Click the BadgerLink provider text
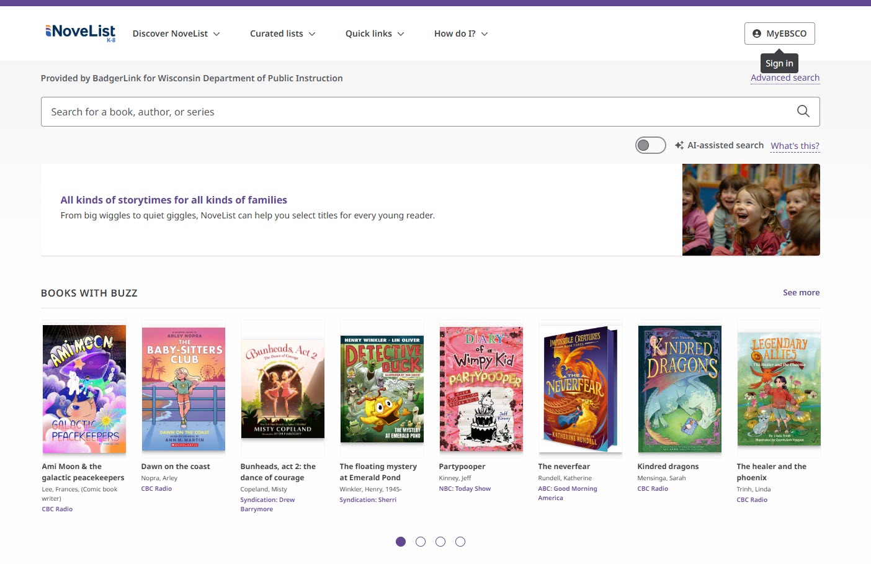 192,78
